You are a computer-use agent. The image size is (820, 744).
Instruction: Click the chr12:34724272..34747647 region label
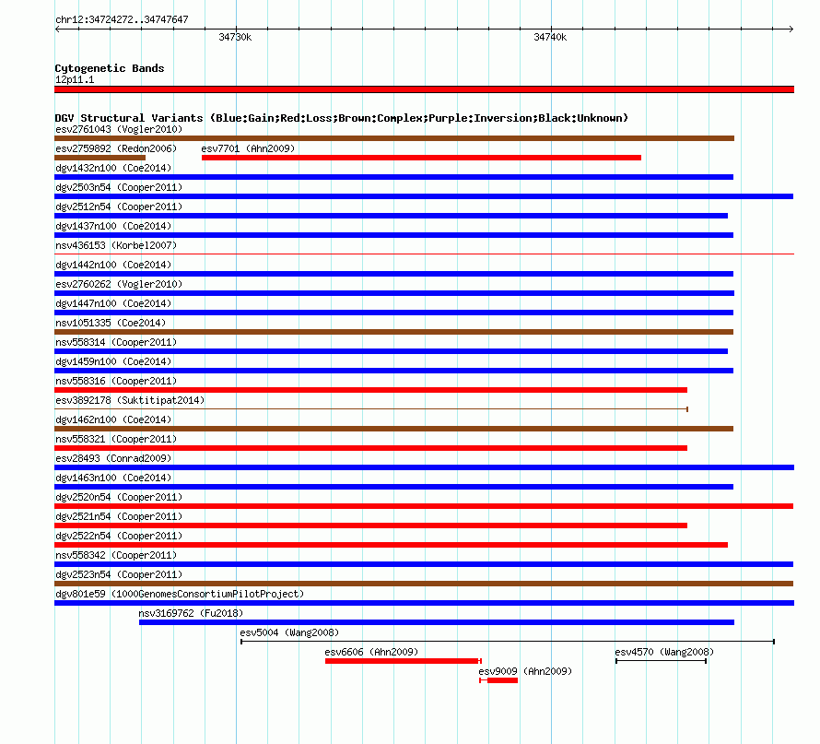point(122,19)
